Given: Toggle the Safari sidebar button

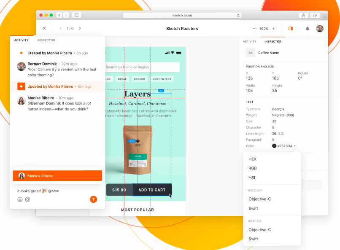Looking at the screenshot, I should [76, 15].
